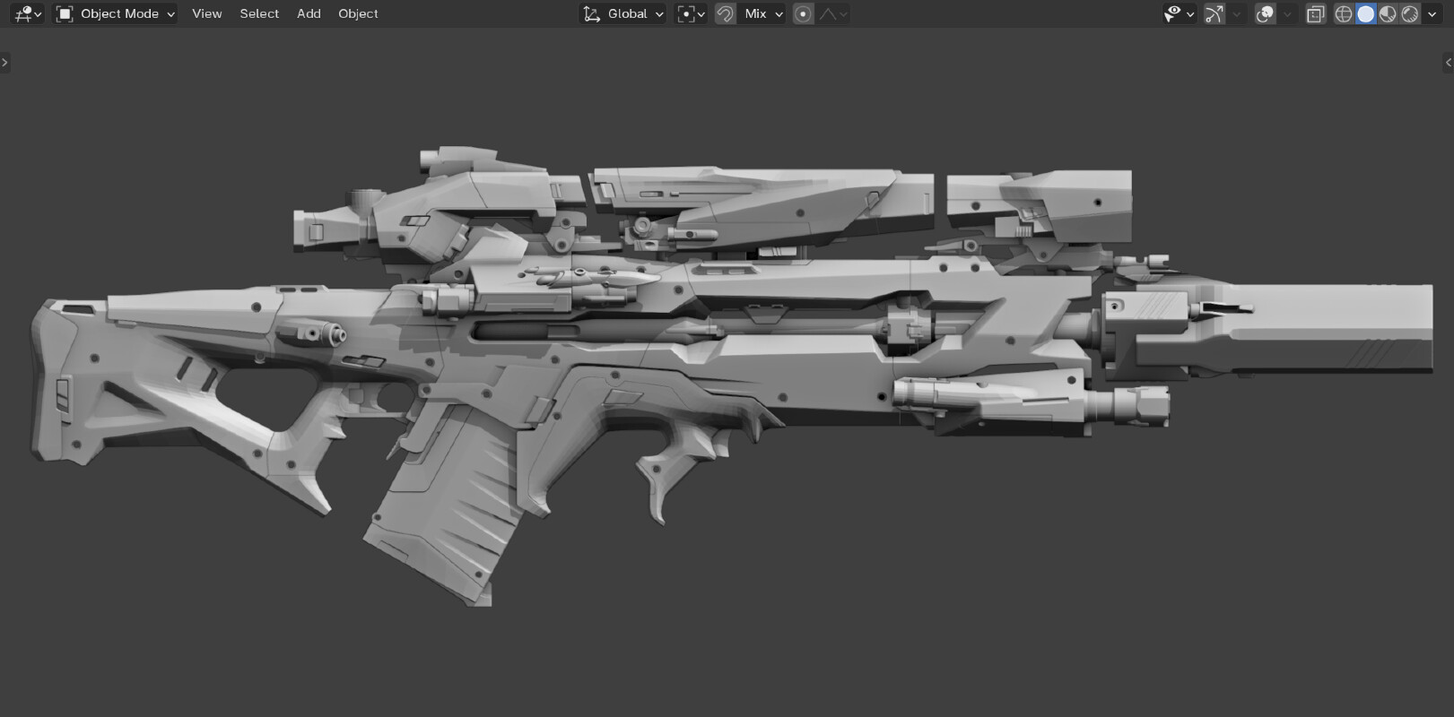The width and height of the screenshot is (1454, 717).
Task: Toggle viewport overlays
Action: click(1265, 13)
